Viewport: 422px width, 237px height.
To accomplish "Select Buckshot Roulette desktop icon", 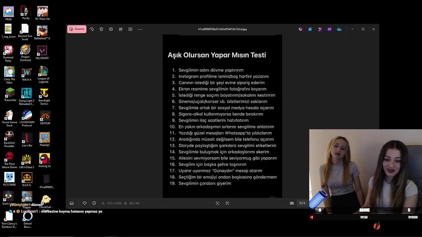I will pos(9,140).
